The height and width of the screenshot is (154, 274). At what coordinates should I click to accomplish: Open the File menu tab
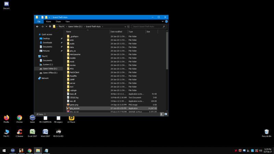(39, 22)
